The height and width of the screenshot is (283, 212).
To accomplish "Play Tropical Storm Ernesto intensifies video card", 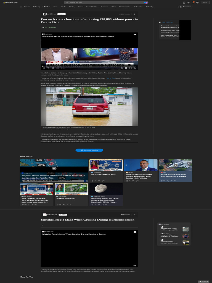I will click(x=54, y=168).
